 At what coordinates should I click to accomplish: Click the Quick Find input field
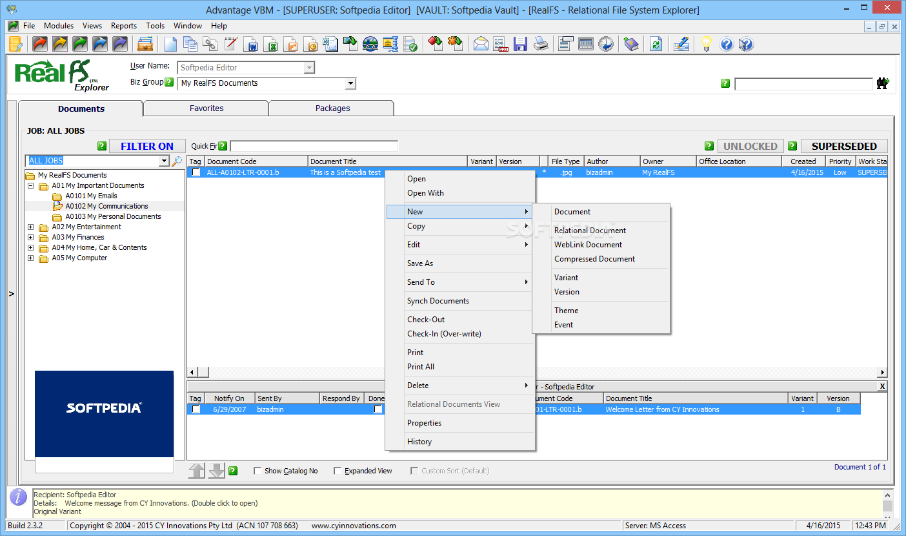(314, 146)
